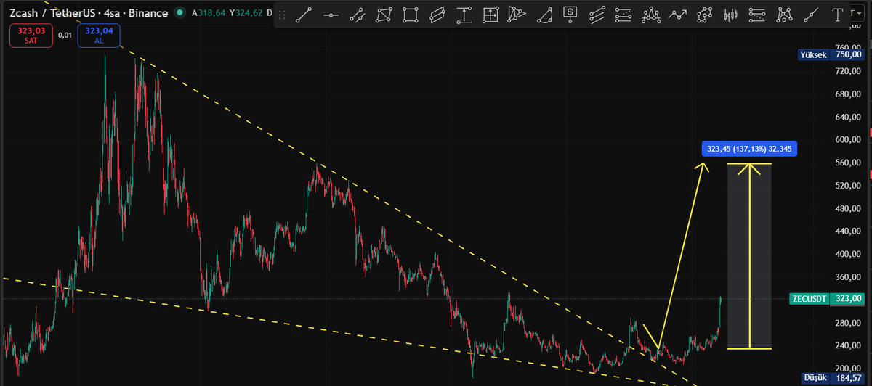Select the Extended Line tool with two midpoints
The image size is (872, 386).
tap(357, 14)
